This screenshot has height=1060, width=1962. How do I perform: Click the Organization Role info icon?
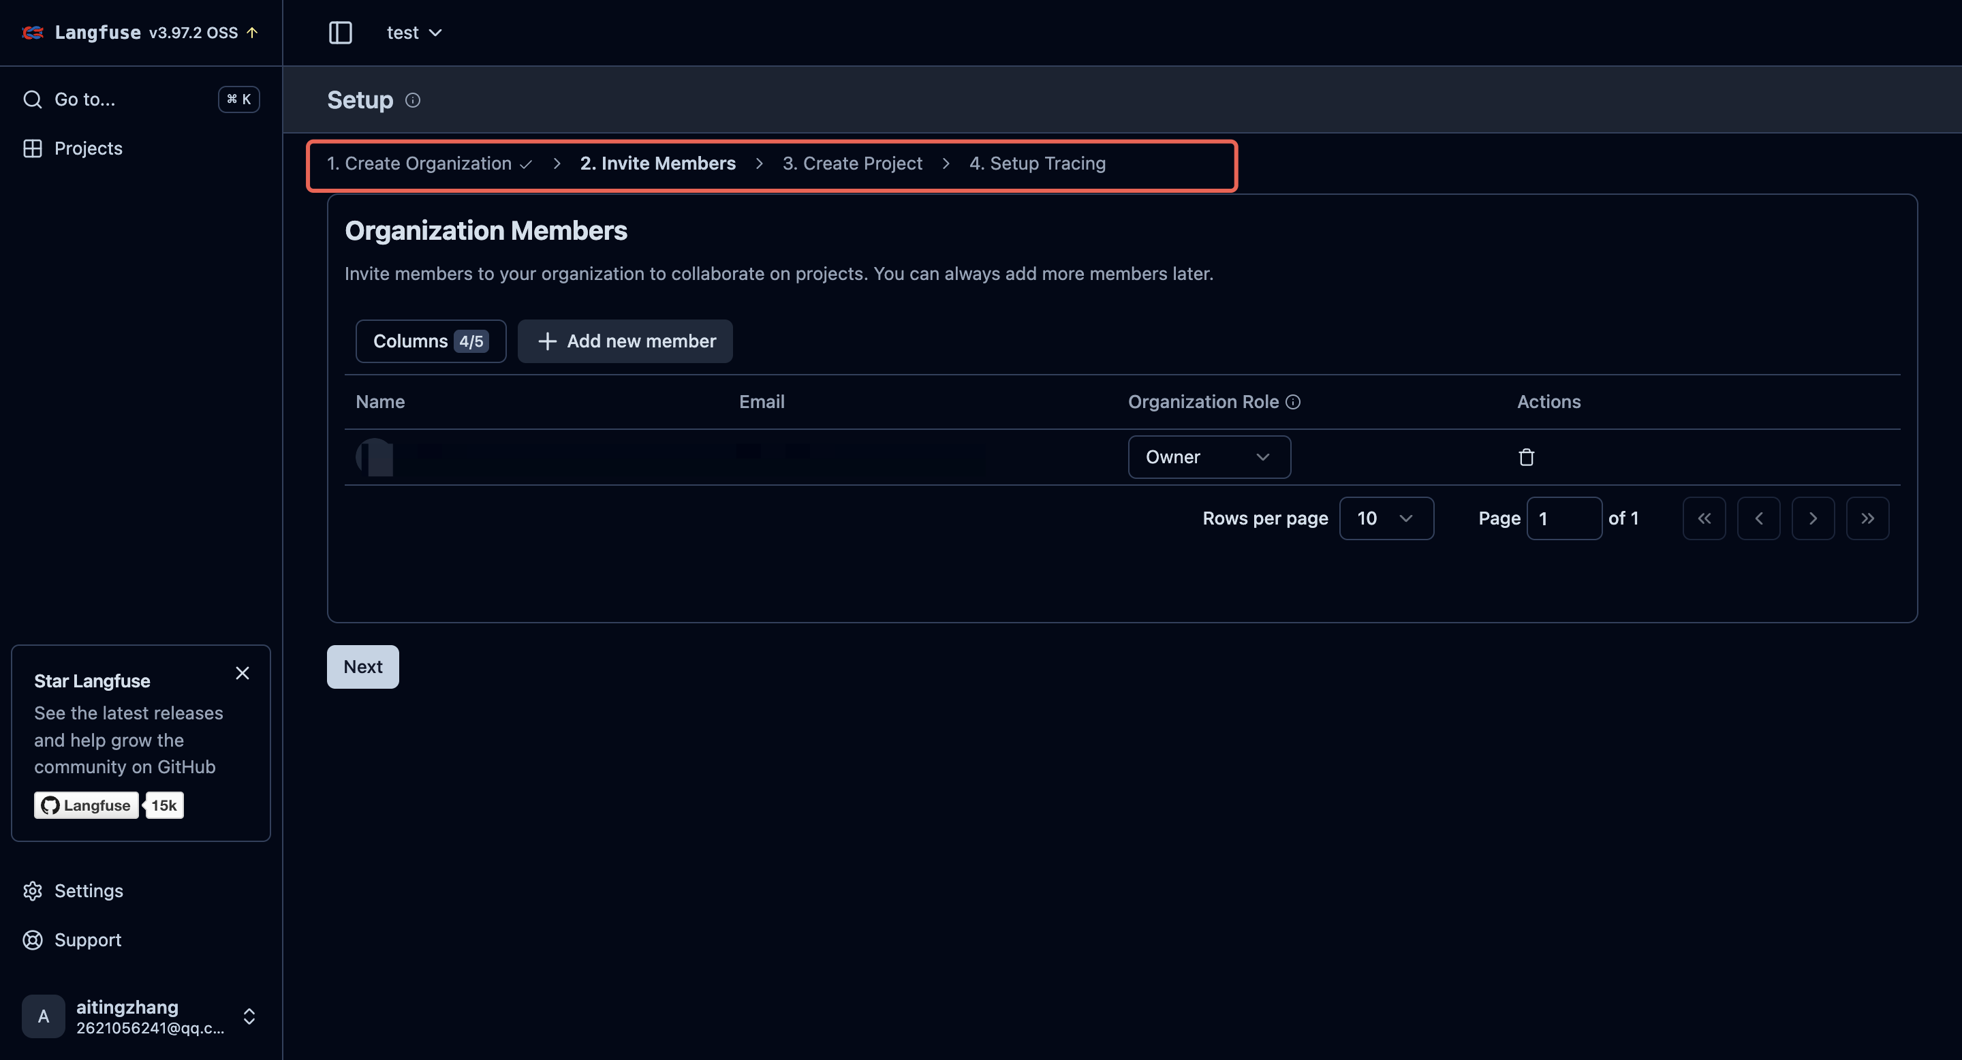click(x=1292, y=402)
